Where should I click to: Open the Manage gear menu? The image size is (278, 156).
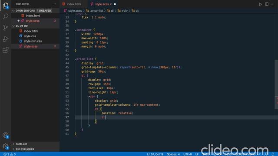click(6, 146)
